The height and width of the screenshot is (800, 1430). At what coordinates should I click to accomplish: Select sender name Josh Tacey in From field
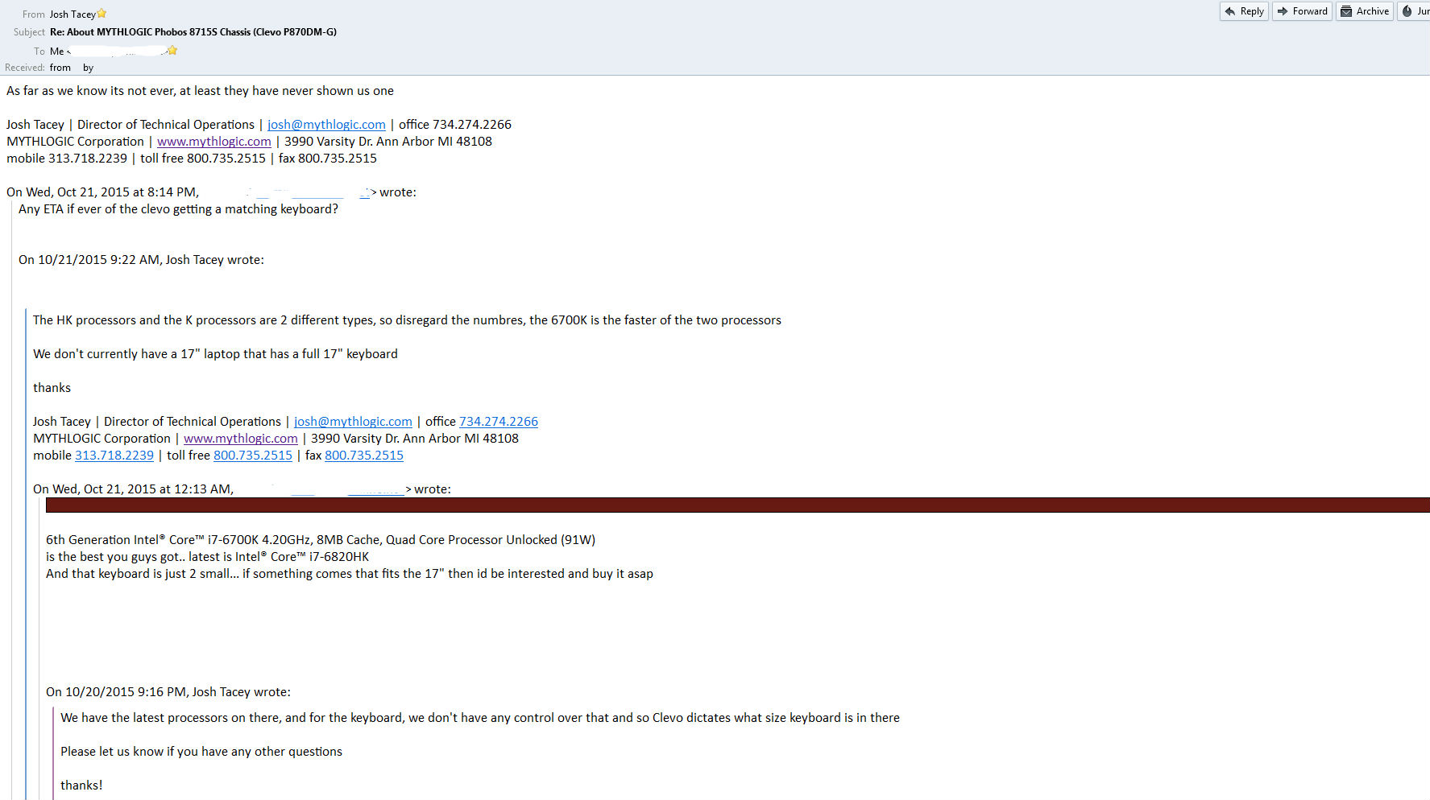pos(73,14)
